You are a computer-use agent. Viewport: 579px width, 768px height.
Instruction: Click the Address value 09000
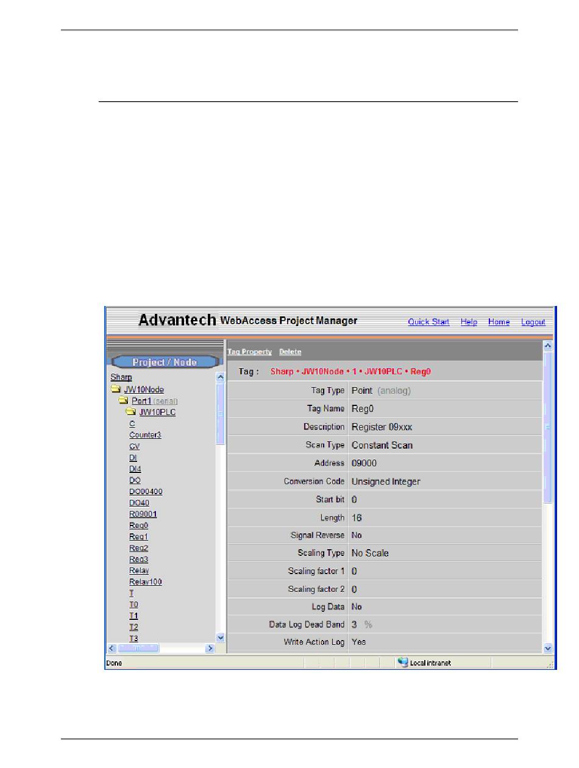(x=364, y=463)
